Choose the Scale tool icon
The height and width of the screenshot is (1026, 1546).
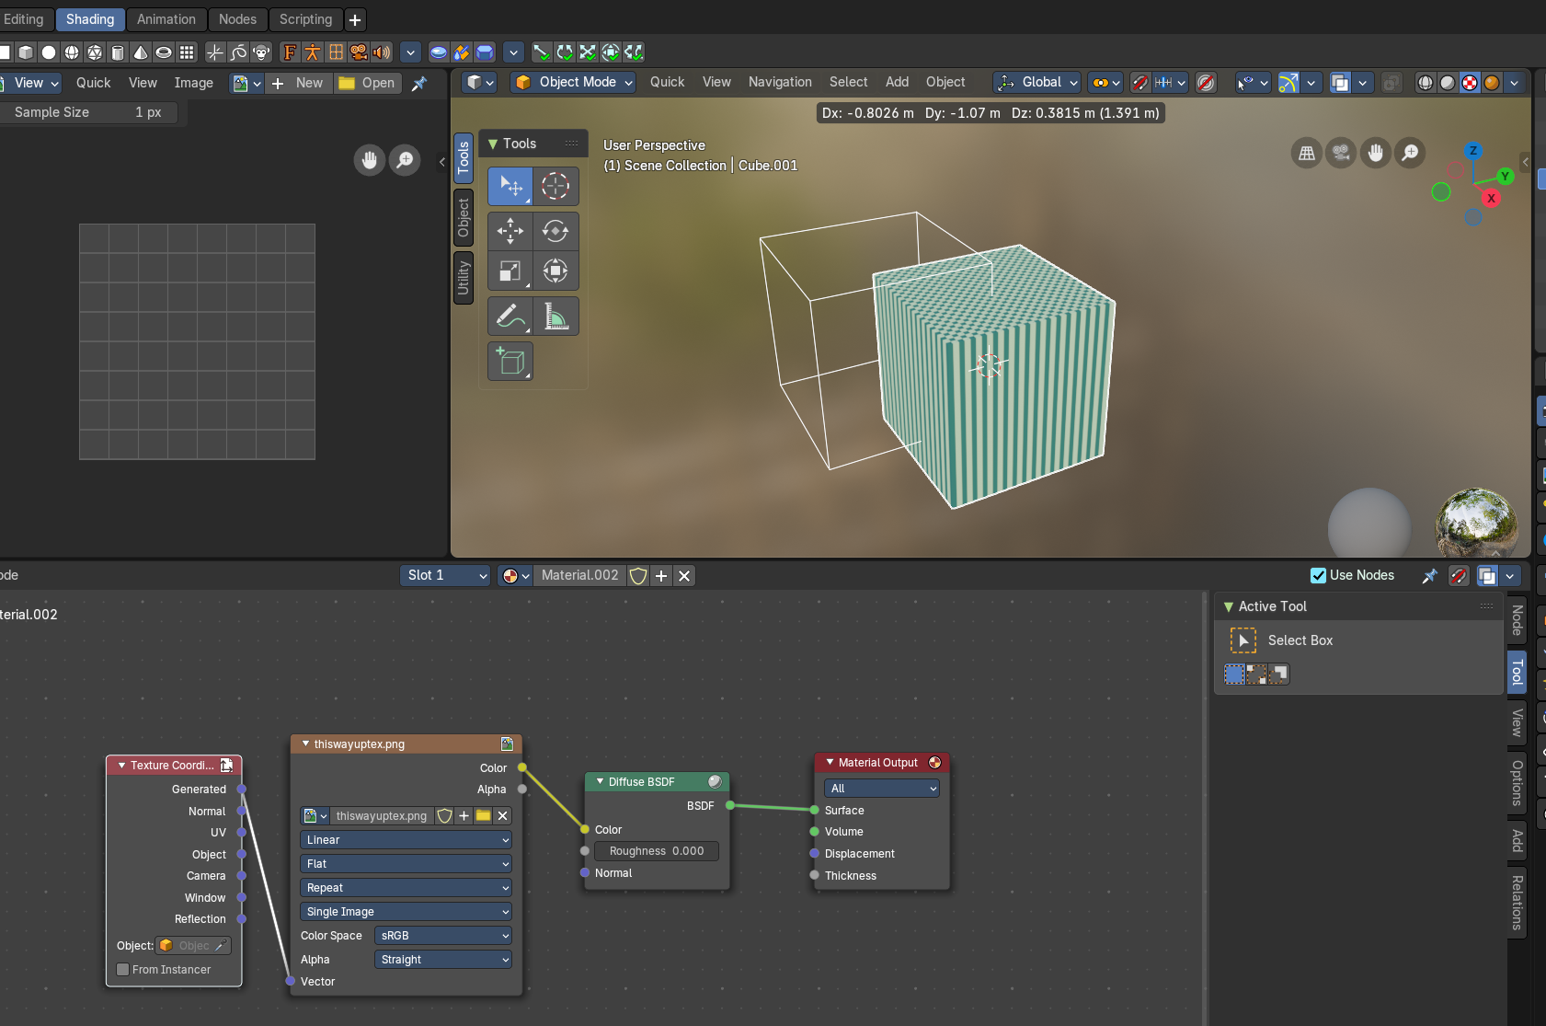click(x=510, y=271)
